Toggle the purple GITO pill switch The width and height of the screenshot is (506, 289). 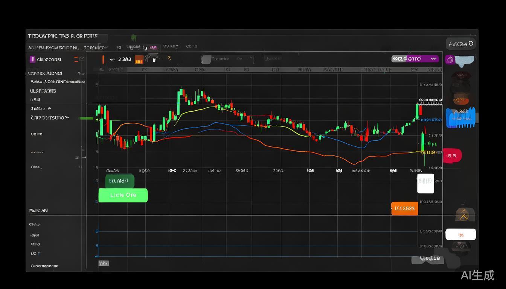415,59
